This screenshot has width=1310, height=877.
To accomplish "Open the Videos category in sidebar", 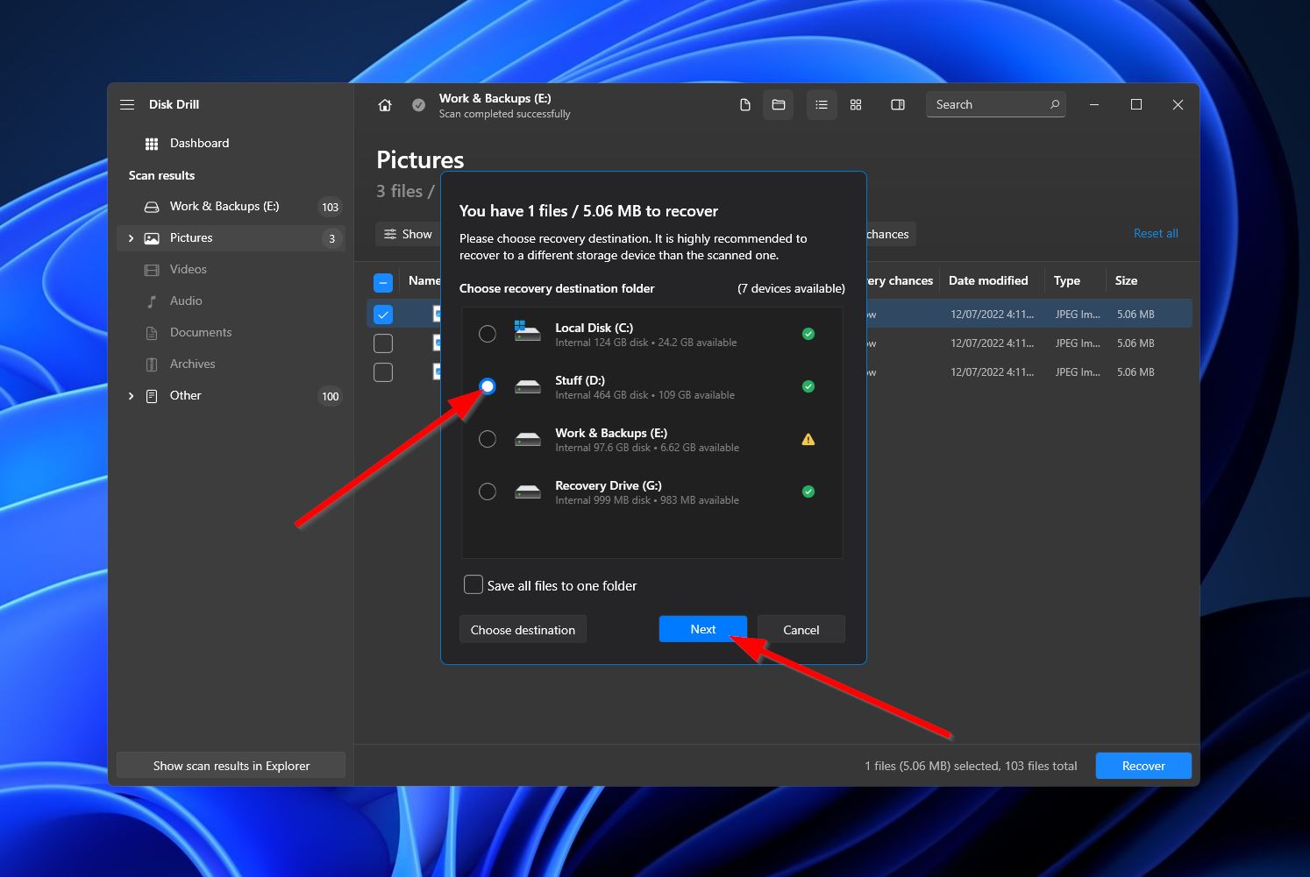I will click(231, 270).
